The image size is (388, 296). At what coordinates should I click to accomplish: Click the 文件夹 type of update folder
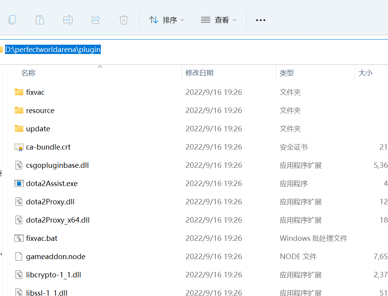point(290,129)
